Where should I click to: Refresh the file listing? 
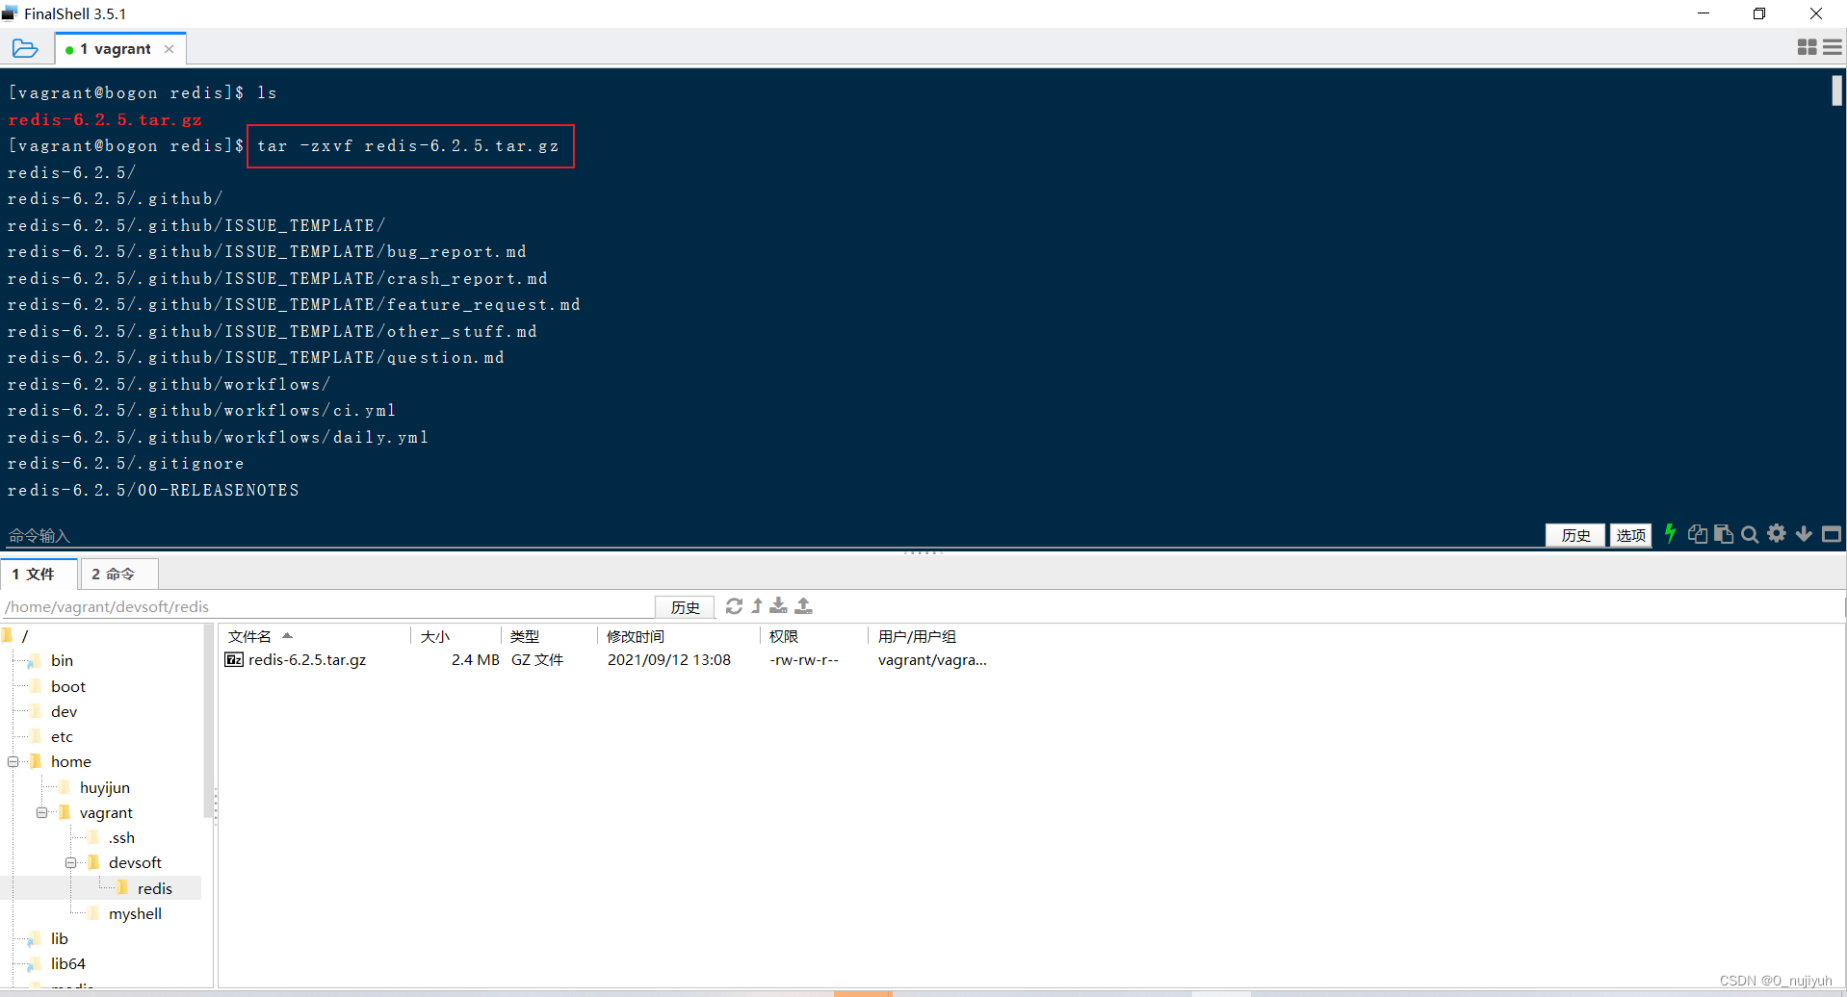click(x=734, y=606)
